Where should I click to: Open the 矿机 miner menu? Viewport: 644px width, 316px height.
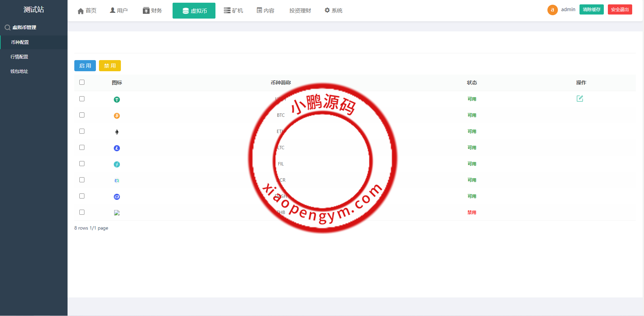pos(233,11)
